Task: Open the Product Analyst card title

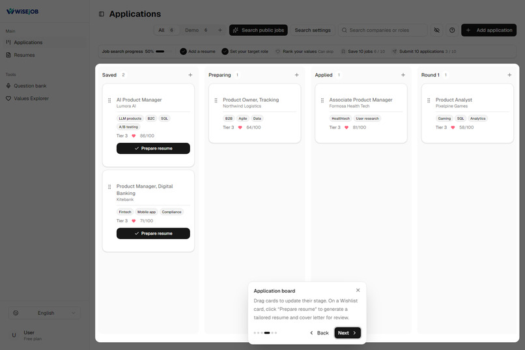Action: click(454, 100)
